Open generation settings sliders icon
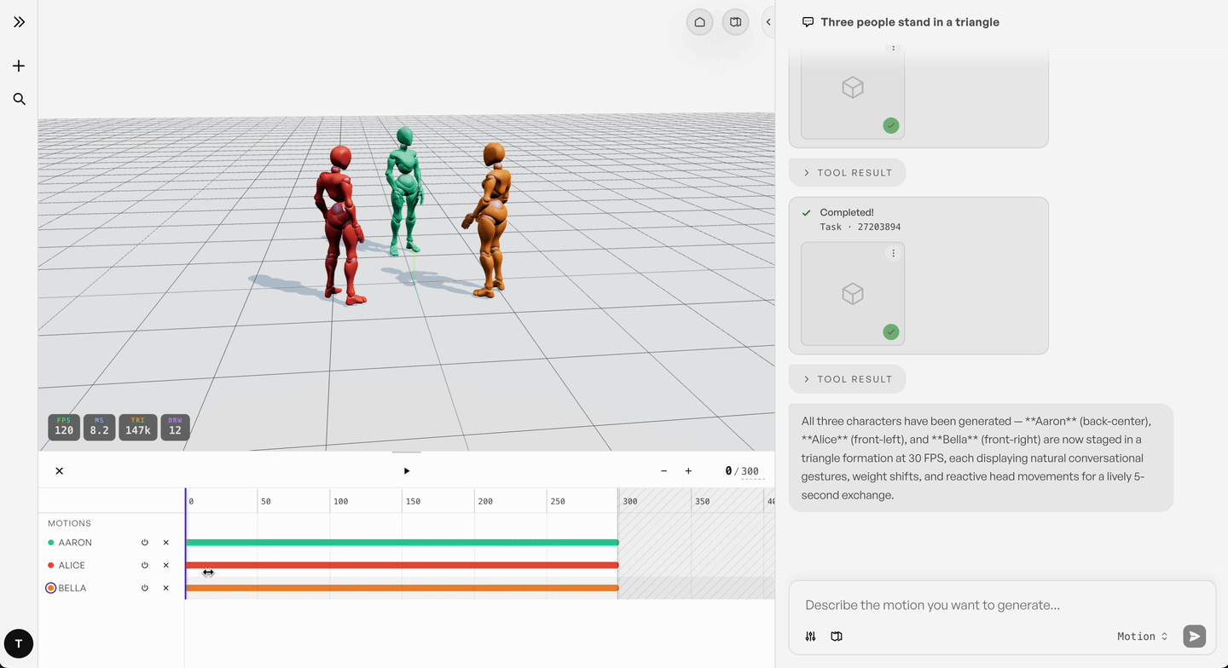The image size is (1228, 668). (811, 636)
